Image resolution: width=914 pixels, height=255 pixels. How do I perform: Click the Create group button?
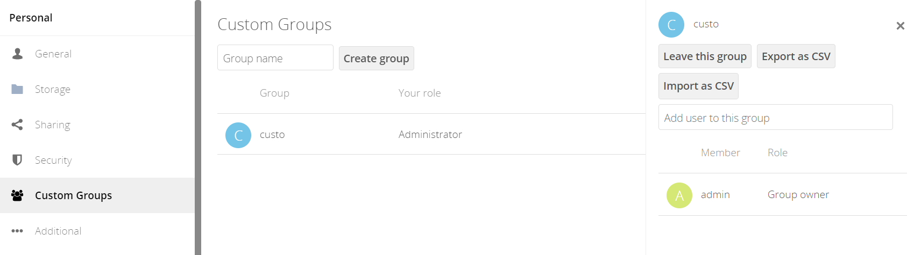377,59
